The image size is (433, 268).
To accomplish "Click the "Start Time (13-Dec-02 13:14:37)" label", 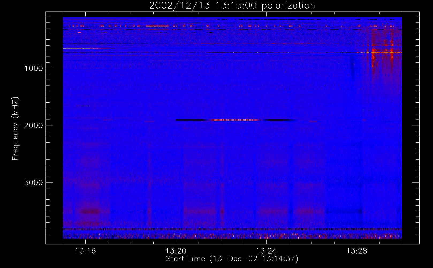I will [x=232, y=259].
